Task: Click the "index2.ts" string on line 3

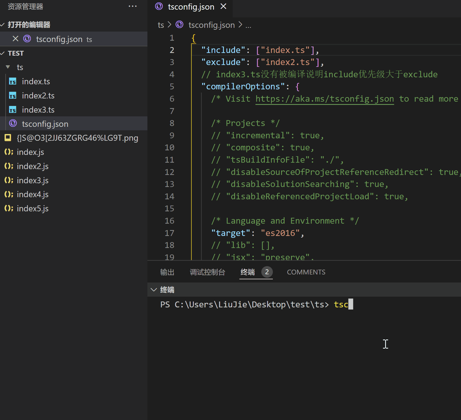Action: (x=288, y=62)
